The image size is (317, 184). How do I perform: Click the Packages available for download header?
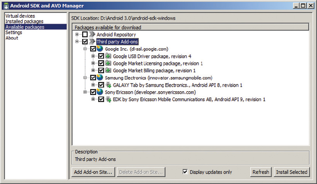click(191, 27)
